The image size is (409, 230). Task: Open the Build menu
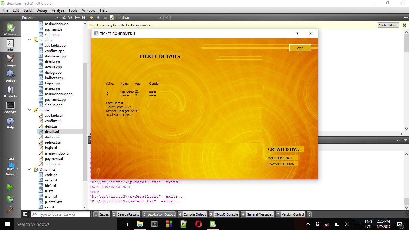pyautogui.click(x=28, y=10)
